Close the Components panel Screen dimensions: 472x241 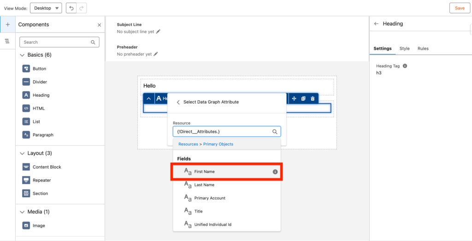pyautogui.click(x=99, y=25)
